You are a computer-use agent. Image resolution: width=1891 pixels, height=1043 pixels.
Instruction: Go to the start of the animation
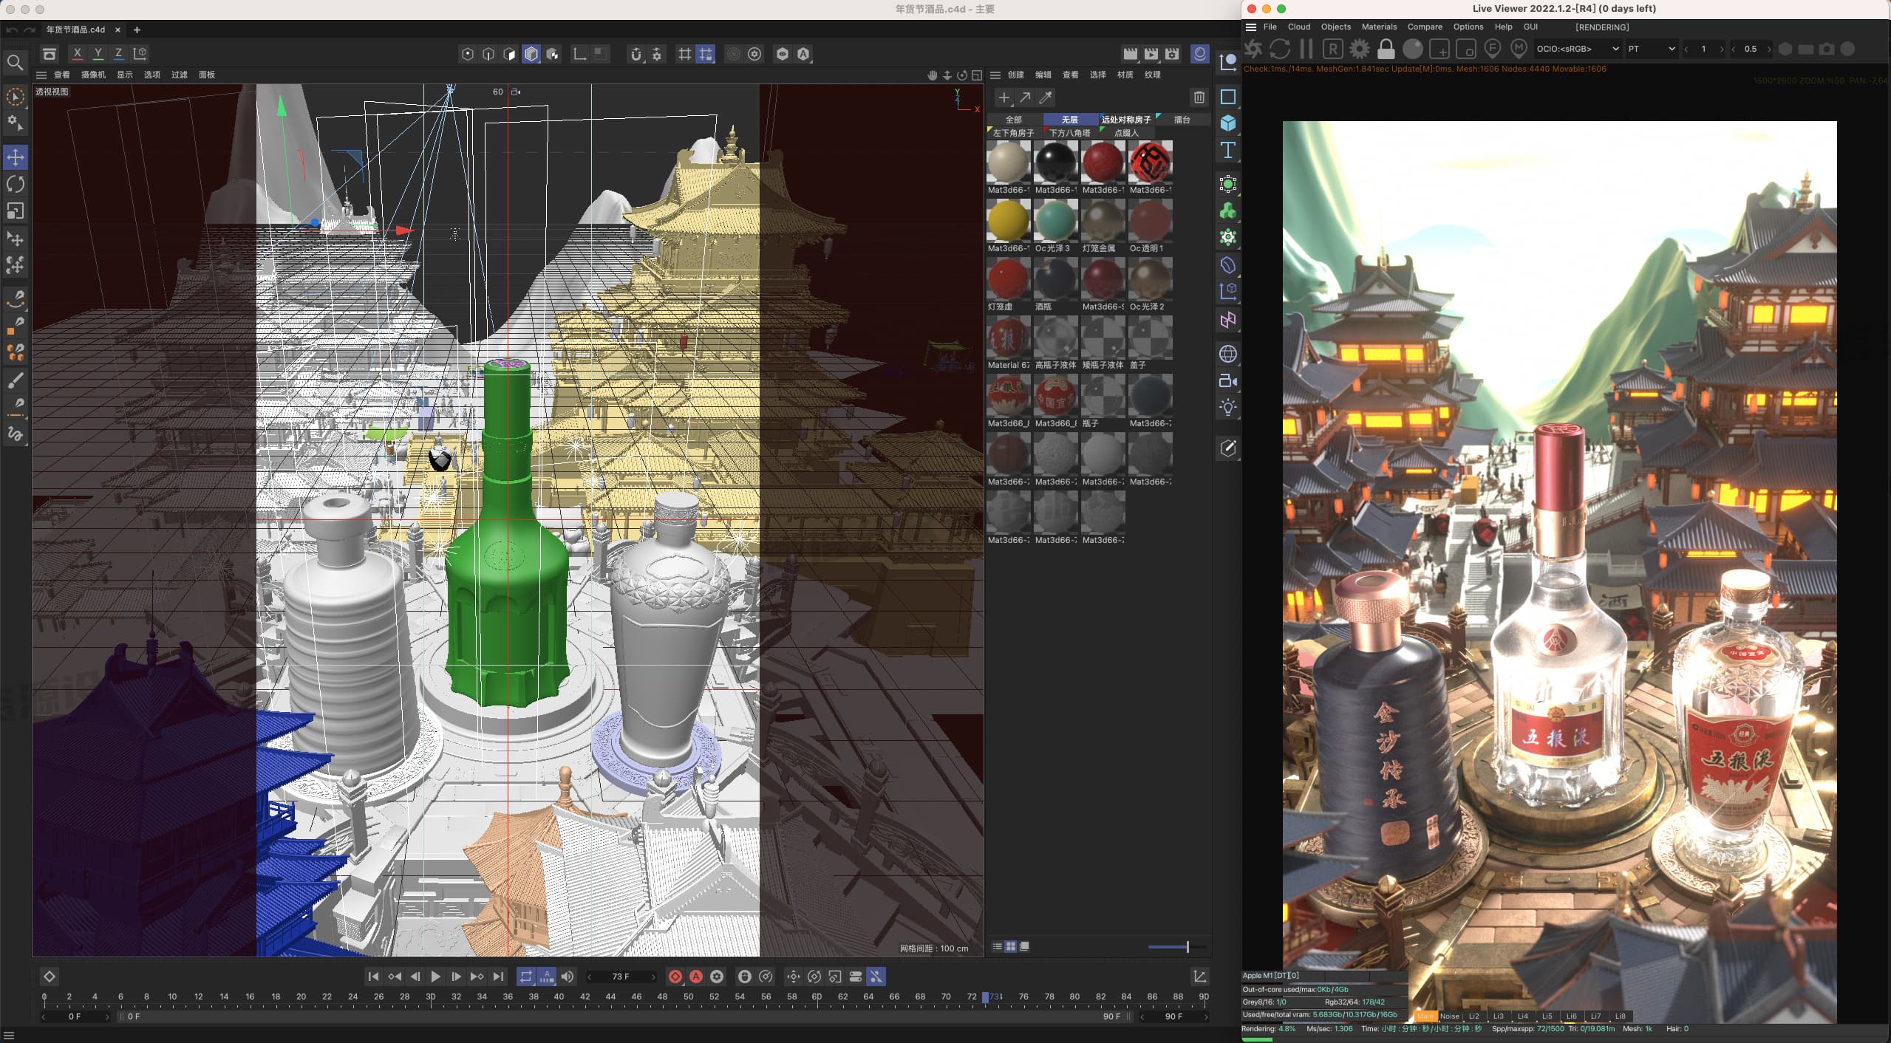373,977
